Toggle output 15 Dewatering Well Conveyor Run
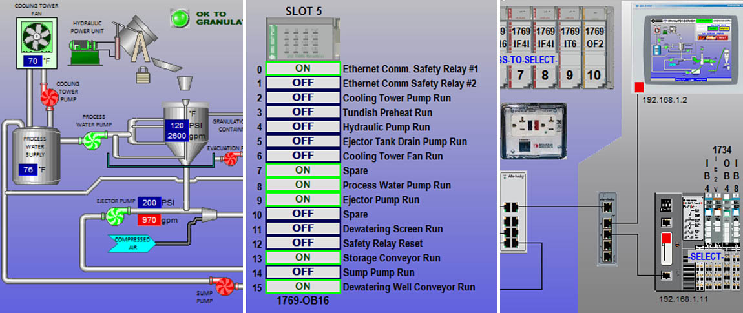This screenshot has height=313, width=743. point(302,287)
